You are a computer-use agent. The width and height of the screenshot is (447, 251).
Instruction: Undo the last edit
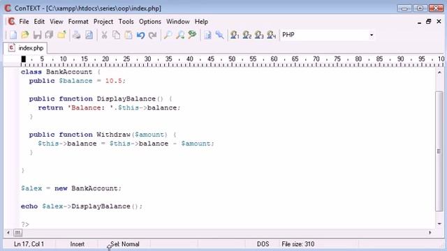pos(140,35)
